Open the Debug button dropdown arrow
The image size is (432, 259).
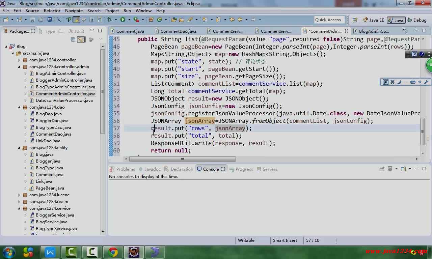tap(116, 20)
